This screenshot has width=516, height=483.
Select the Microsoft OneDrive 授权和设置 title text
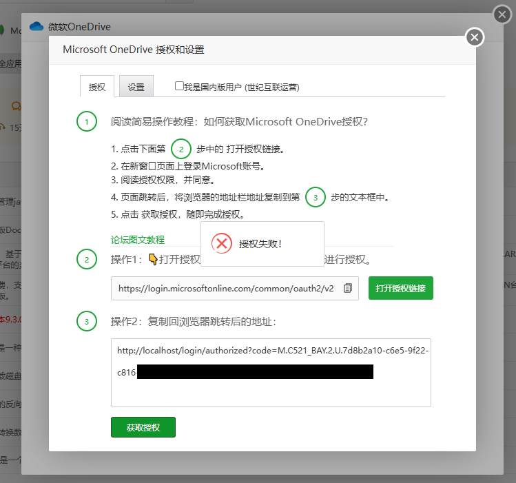point(134,50)
